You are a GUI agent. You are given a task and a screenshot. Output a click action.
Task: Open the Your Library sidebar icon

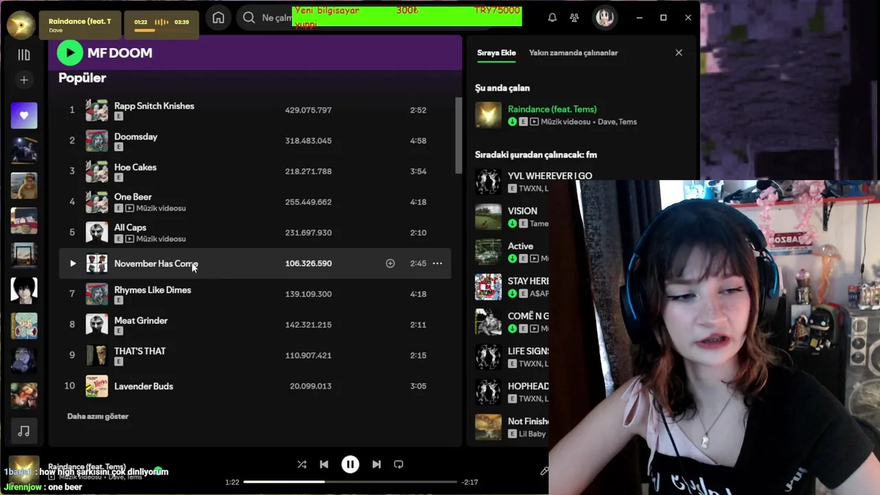pyautogui.click(x=24, y=55)
